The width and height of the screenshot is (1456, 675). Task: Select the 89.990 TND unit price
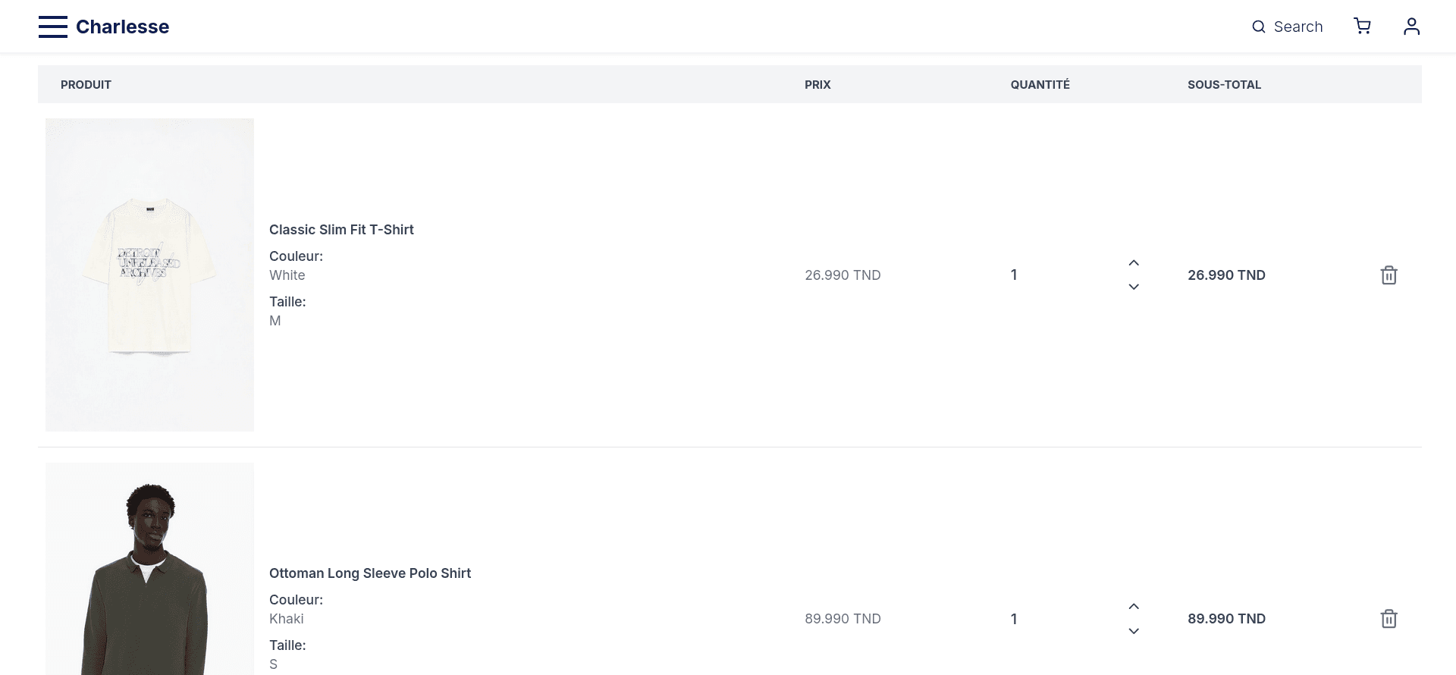843,619
